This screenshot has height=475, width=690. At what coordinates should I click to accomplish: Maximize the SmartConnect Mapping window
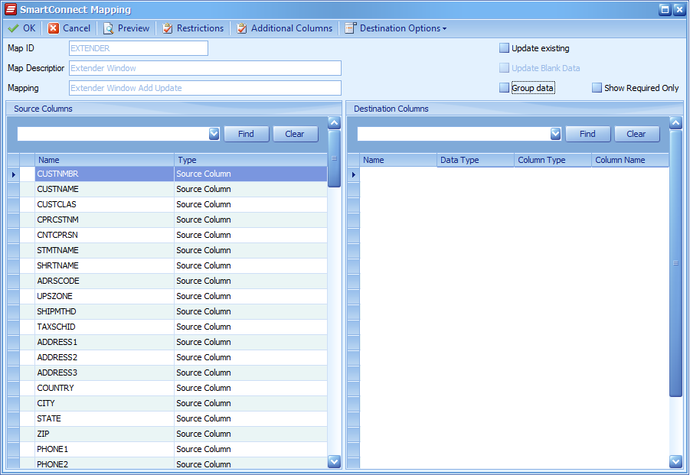pyautogui.click(x=665, y=10)
